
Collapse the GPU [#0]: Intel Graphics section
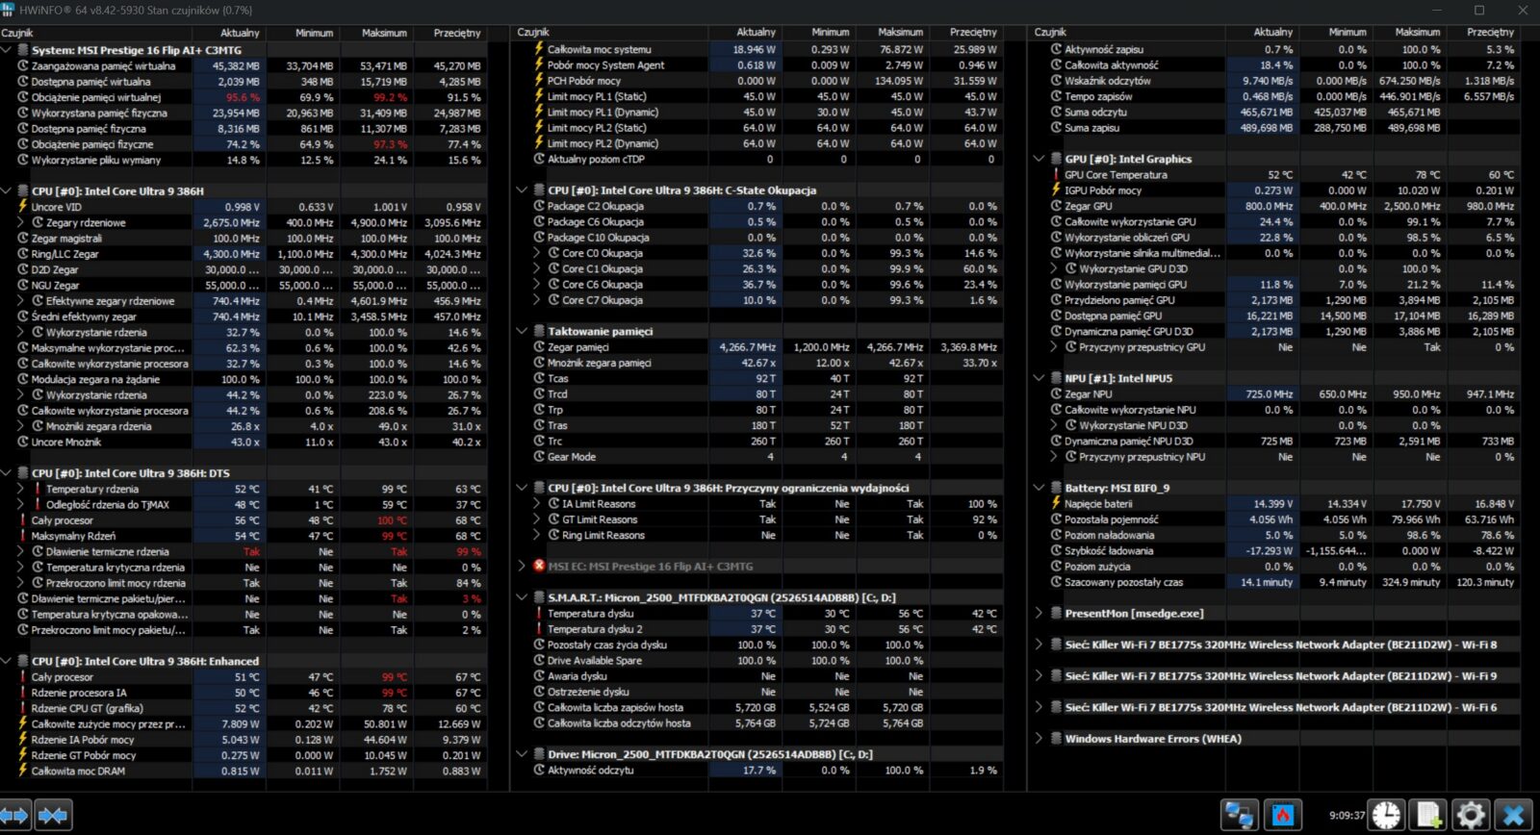tap(1039, 159)
